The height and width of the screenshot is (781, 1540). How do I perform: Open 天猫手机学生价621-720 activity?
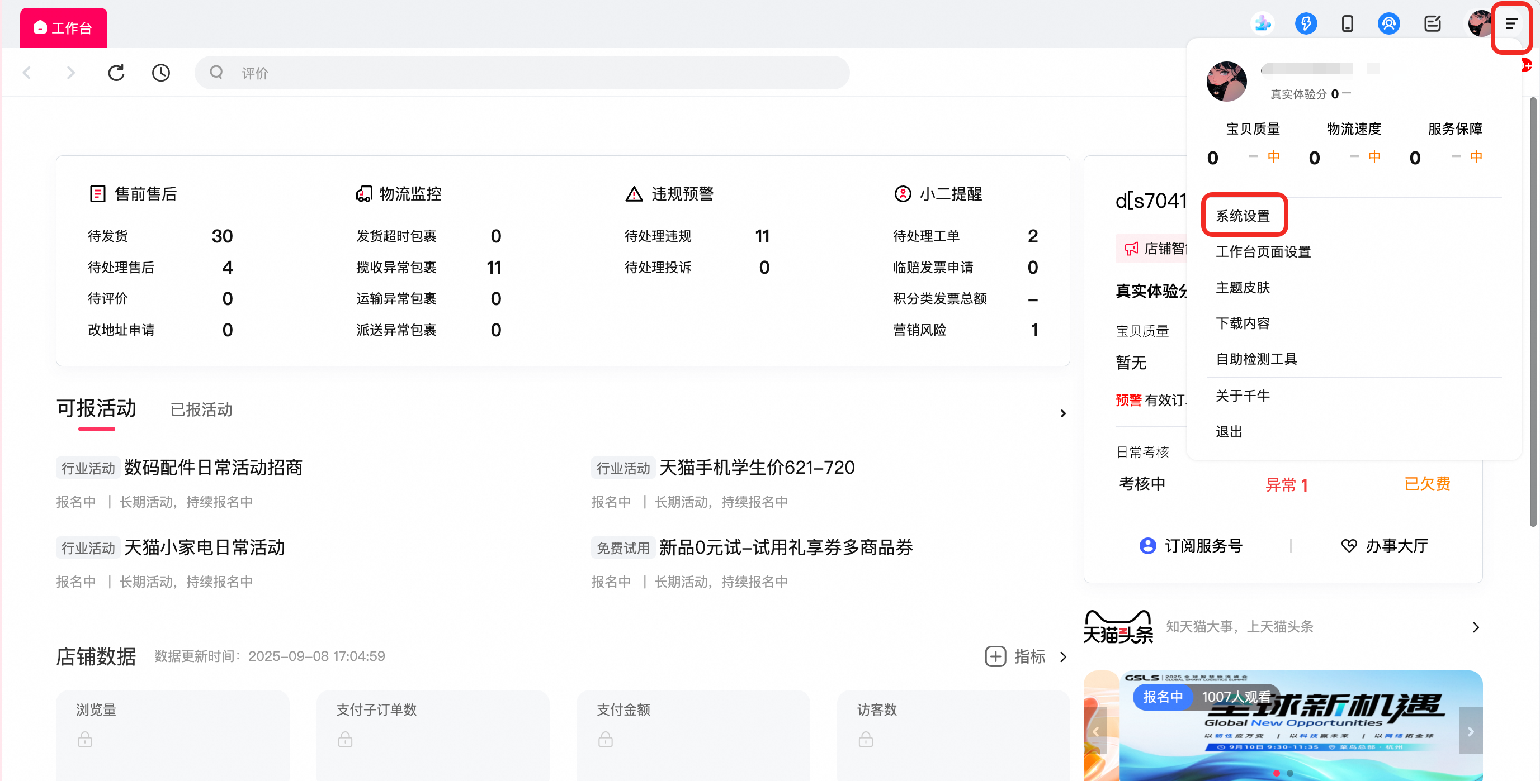pos(757,468)
